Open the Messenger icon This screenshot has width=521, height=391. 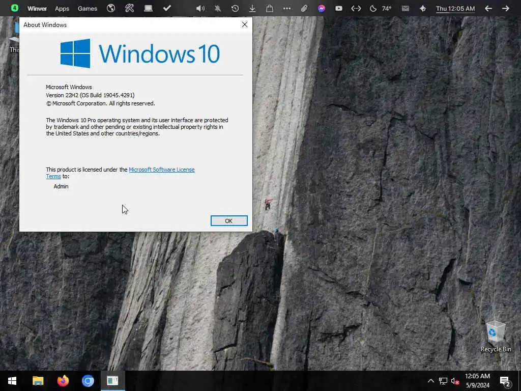[322, 9]
